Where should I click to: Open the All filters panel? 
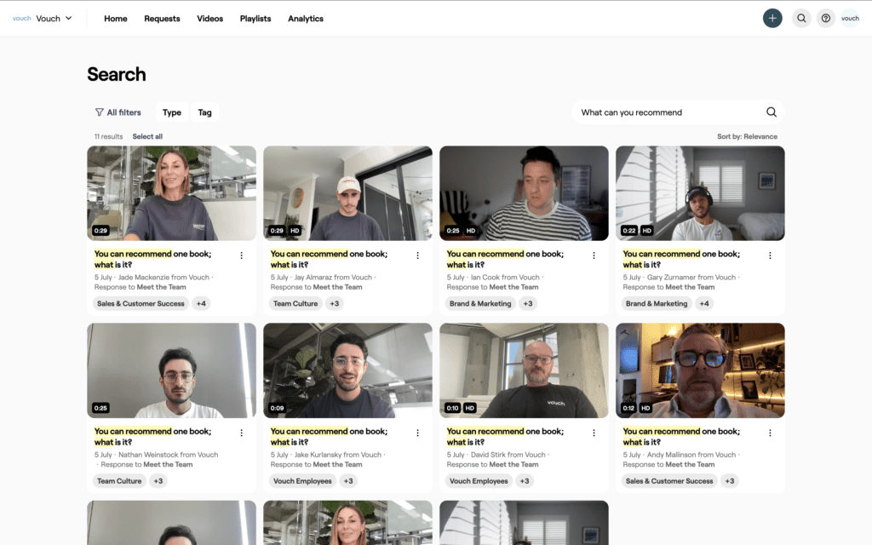click(x=118, y=112)
